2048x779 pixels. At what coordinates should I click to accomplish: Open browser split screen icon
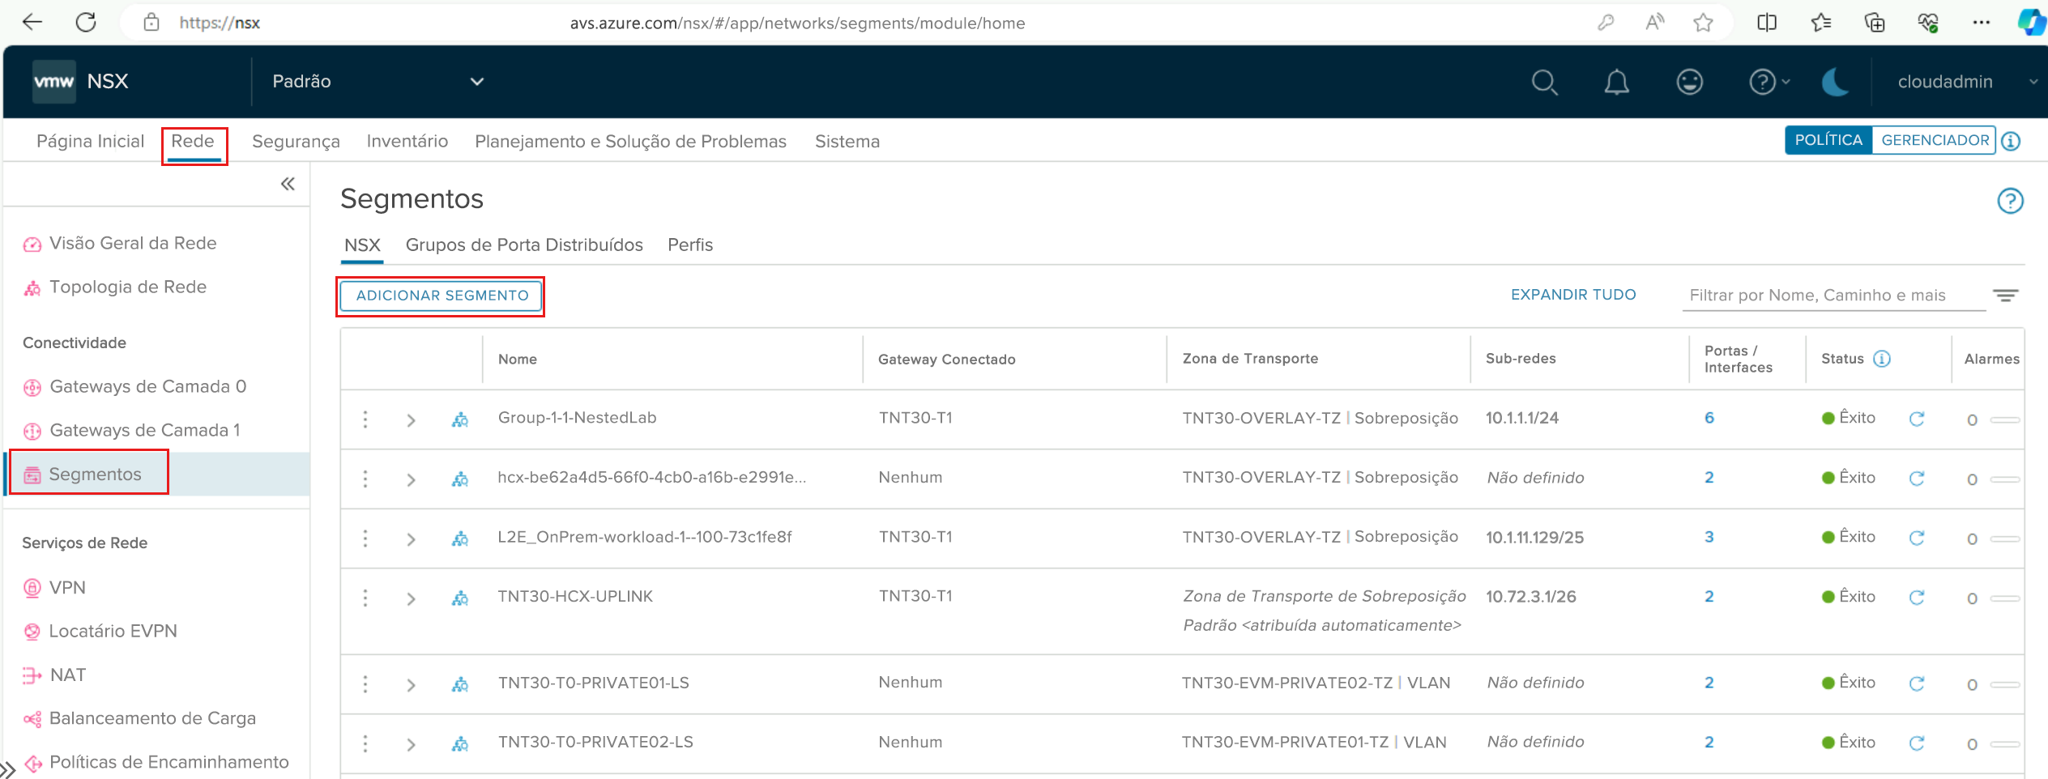(1767, 23)
